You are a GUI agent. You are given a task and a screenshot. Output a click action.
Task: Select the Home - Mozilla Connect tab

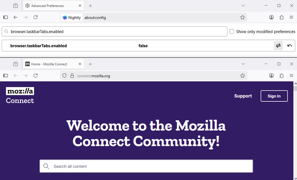49,64
